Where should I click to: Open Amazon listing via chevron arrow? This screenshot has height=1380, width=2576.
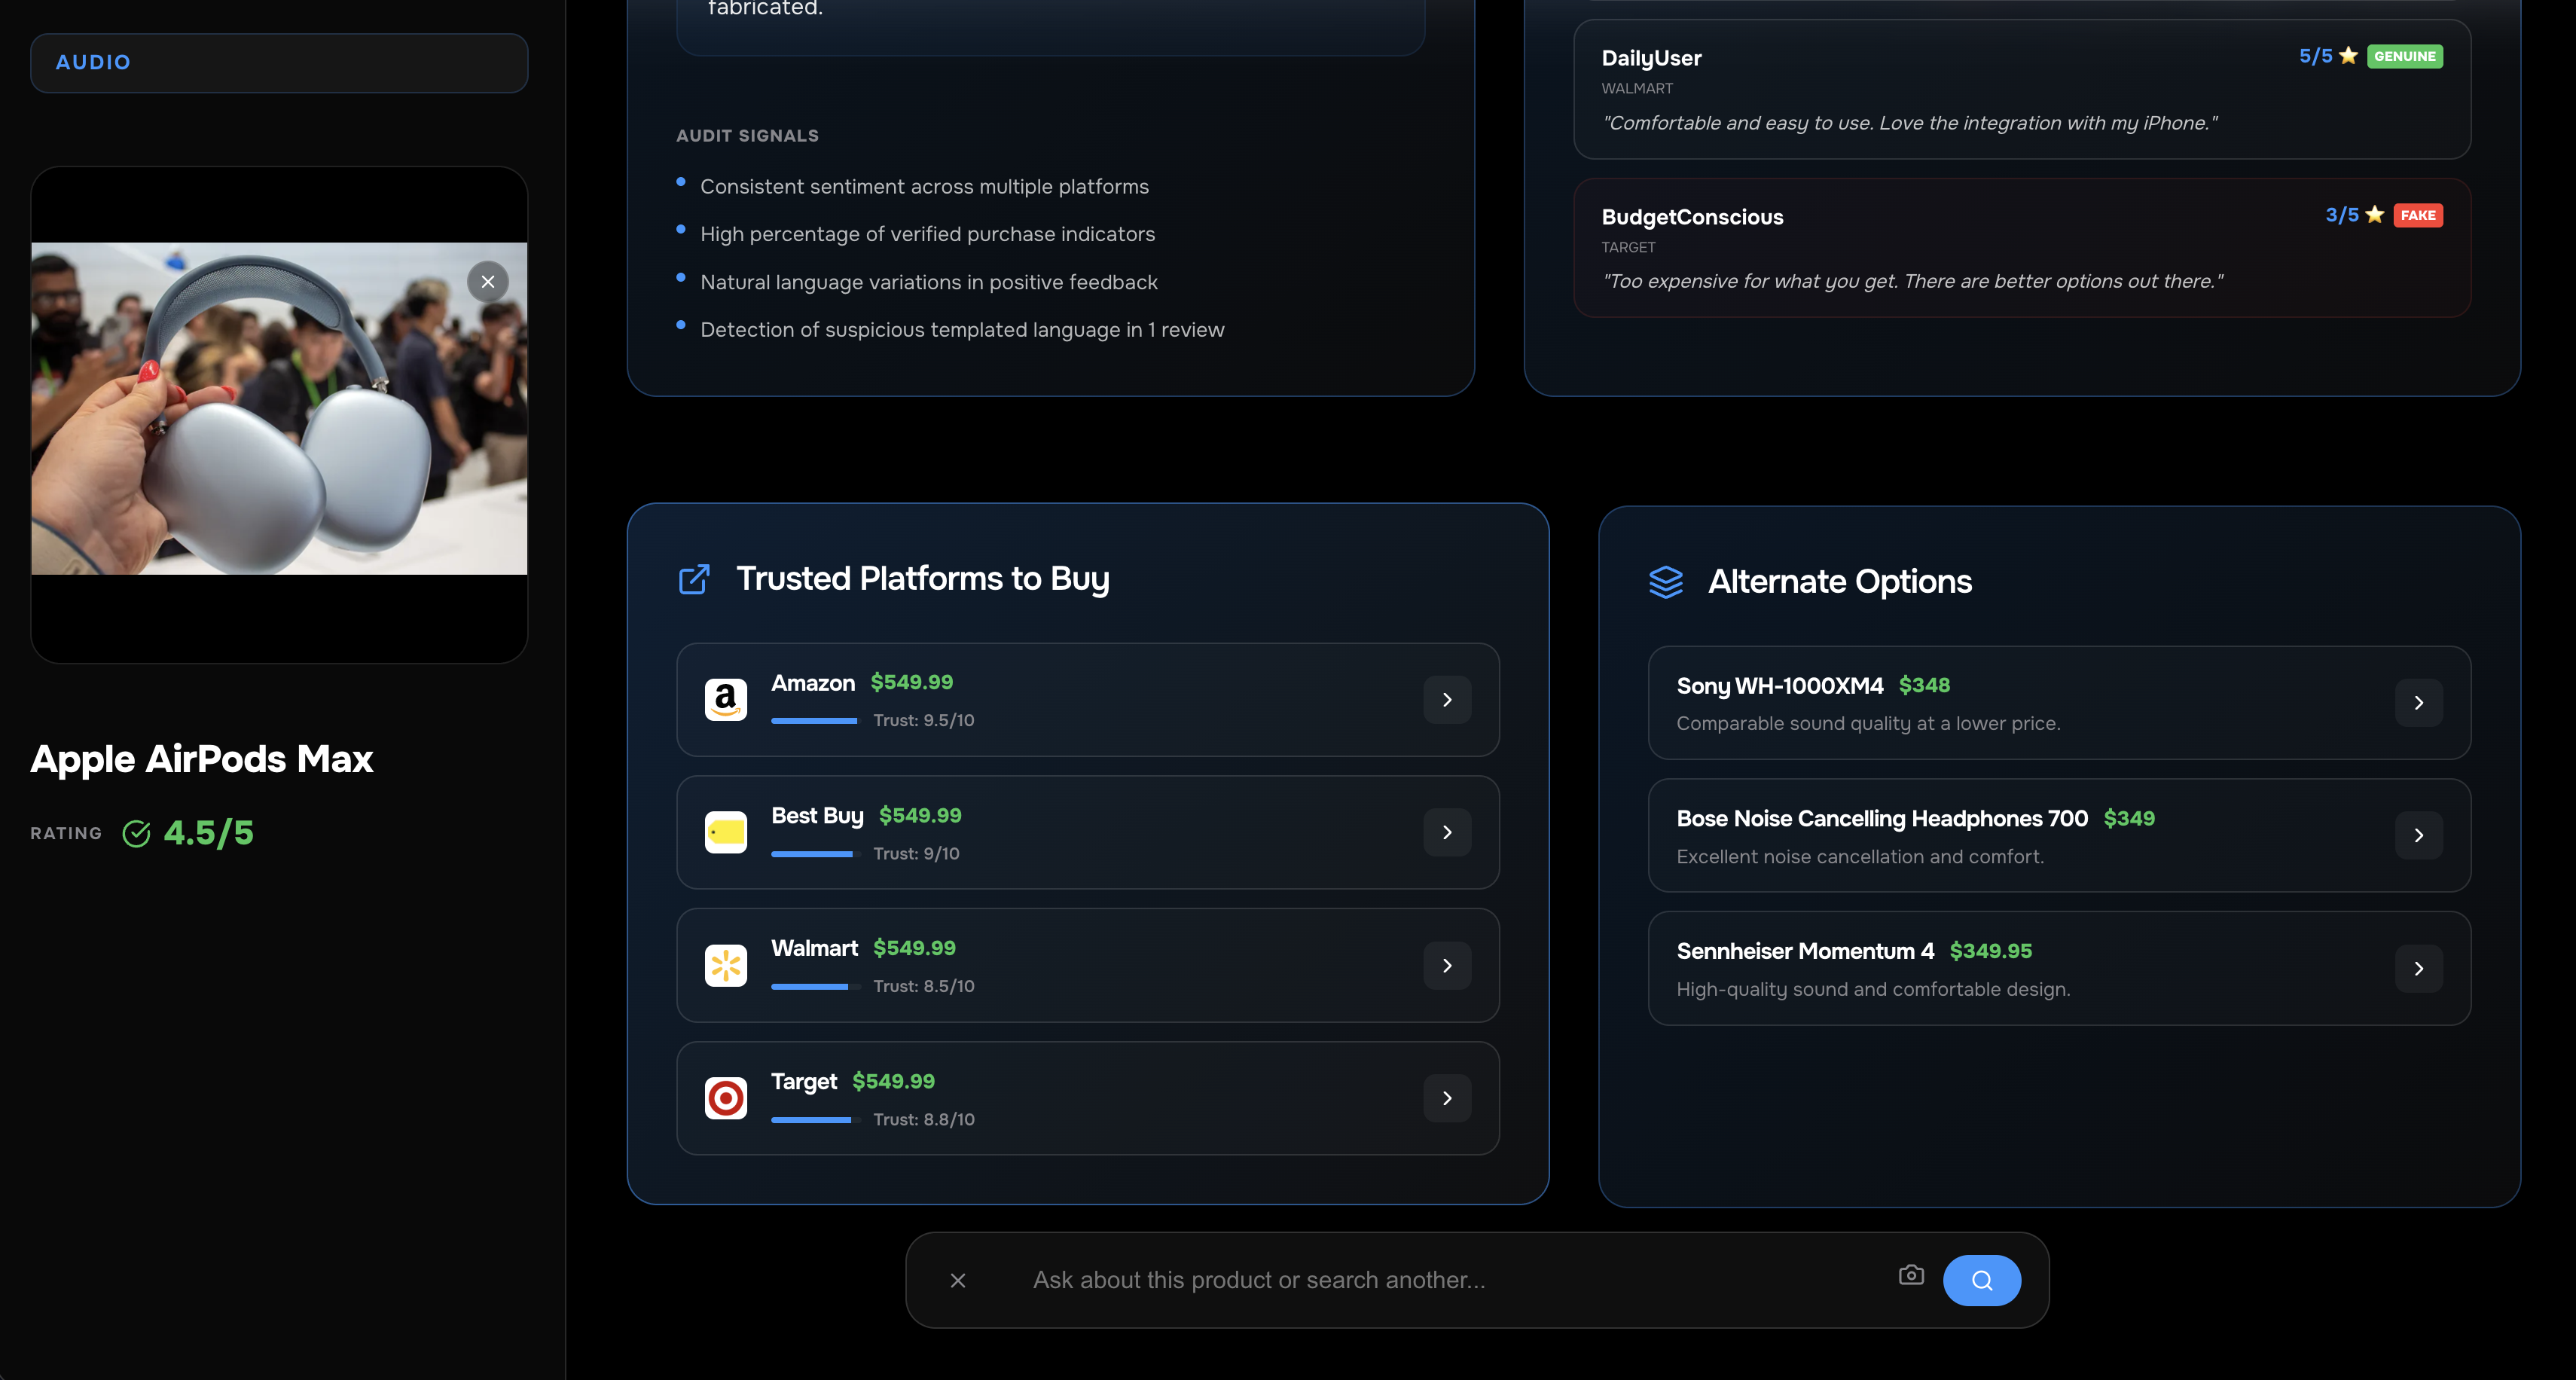coord(1446,700)
